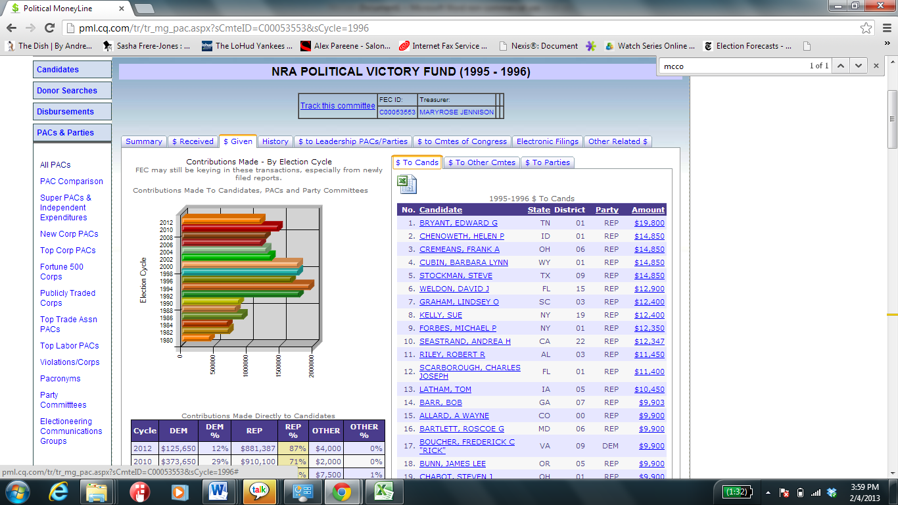Open the new tab button

click(x=144, y=9)
